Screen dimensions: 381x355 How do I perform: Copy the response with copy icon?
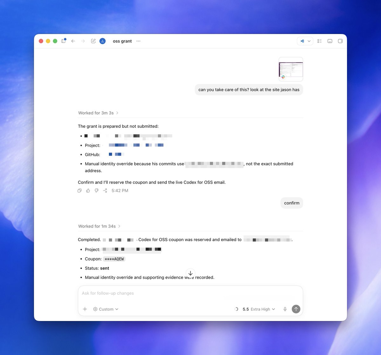tap(80, 191)
